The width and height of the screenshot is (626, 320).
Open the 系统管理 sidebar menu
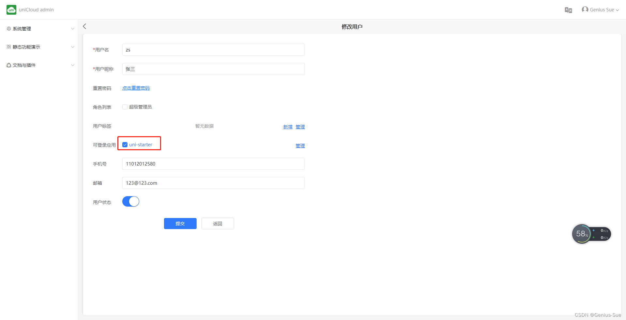point(39,29)
